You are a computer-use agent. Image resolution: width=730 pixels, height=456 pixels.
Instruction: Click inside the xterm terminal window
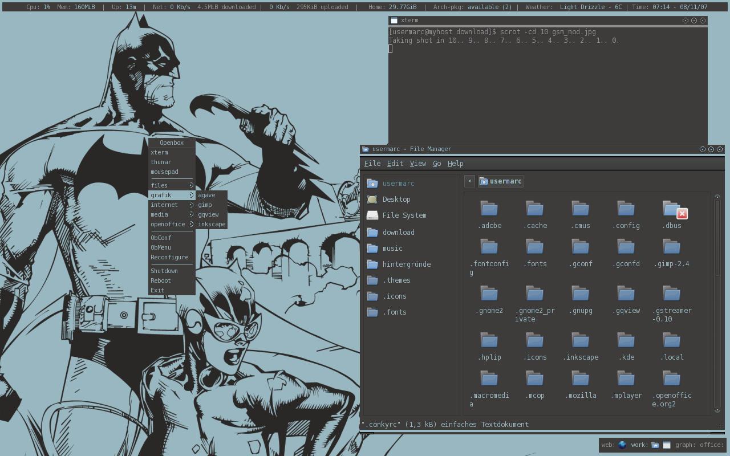point(548,84)
